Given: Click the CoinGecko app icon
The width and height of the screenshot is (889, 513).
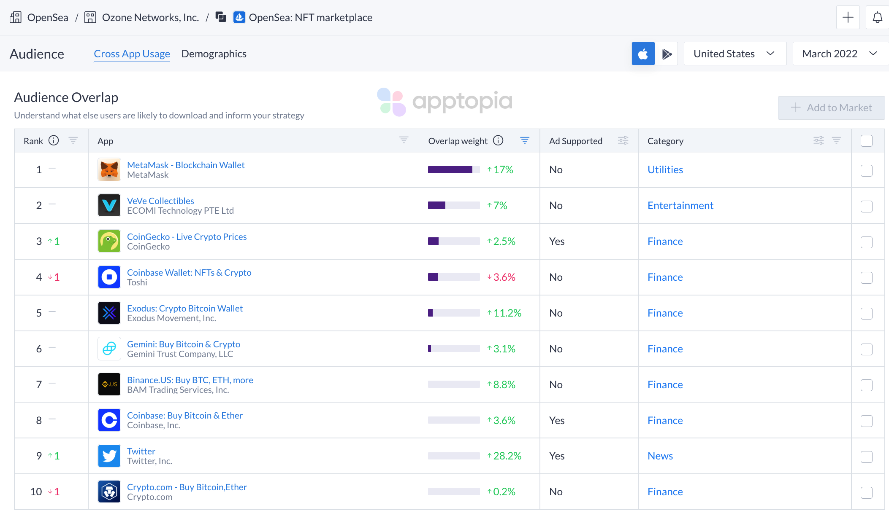Looking at the screenshot, I should click(109, 241).
